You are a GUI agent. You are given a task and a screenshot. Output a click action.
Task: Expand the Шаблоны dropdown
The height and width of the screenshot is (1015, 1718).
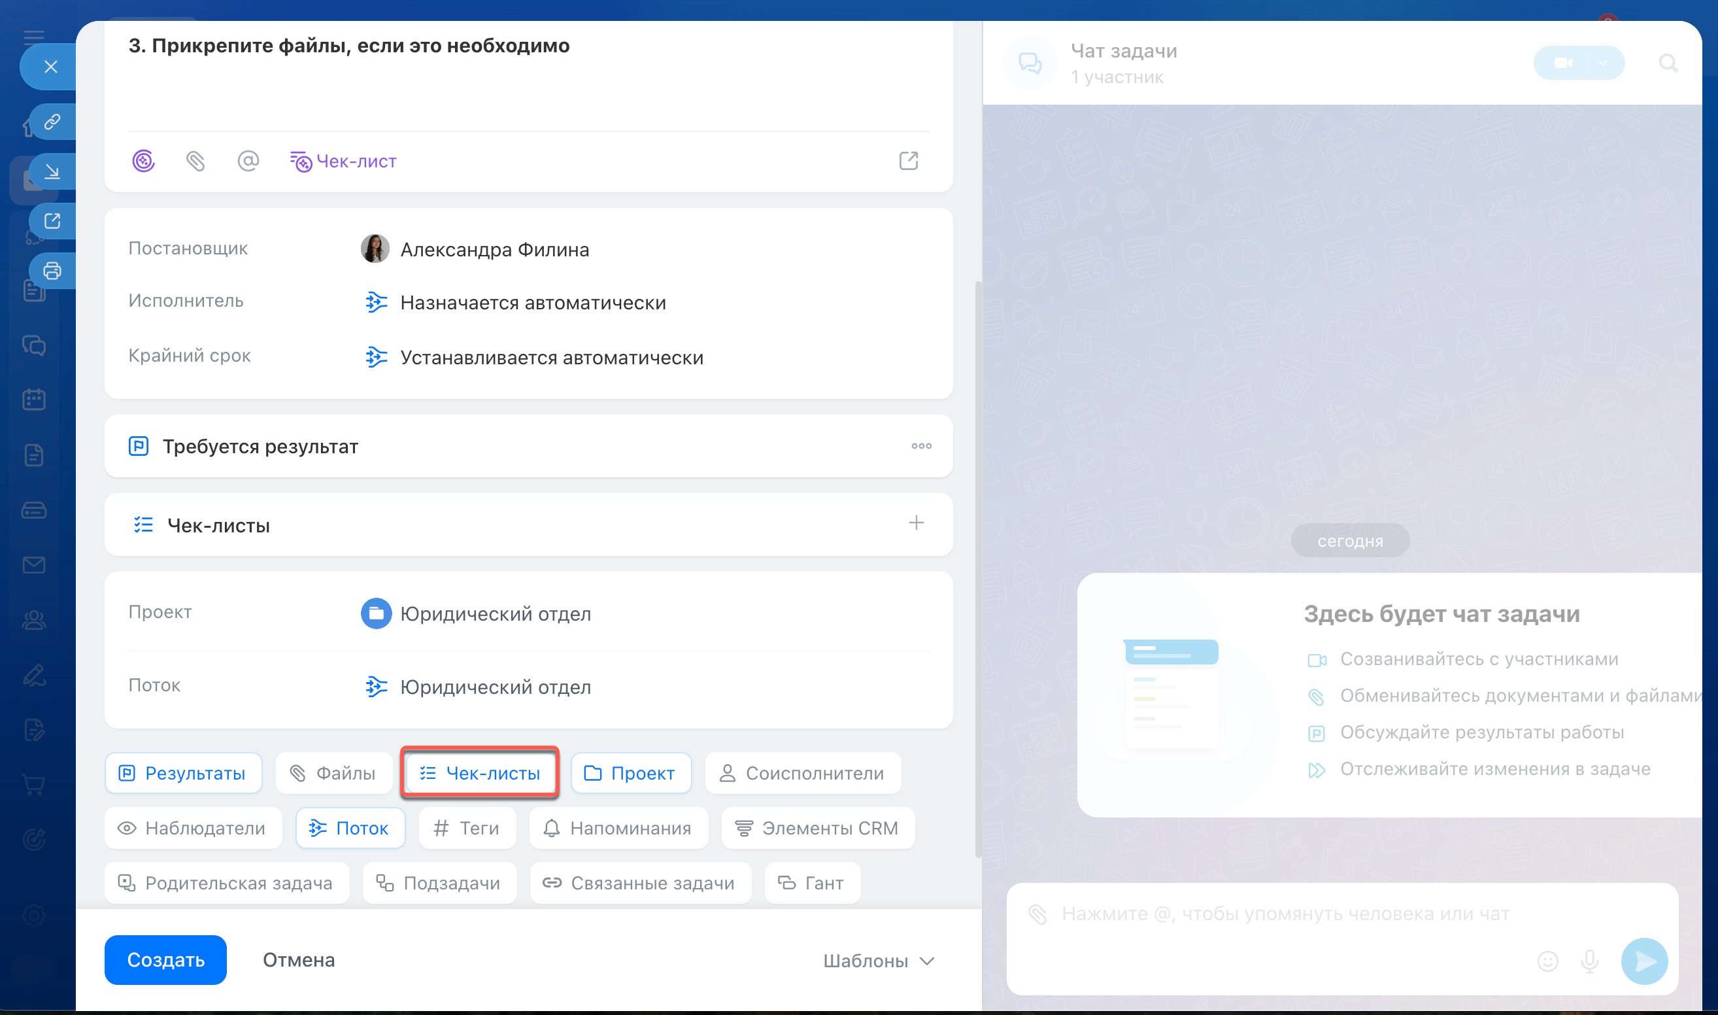coord(879,960)
